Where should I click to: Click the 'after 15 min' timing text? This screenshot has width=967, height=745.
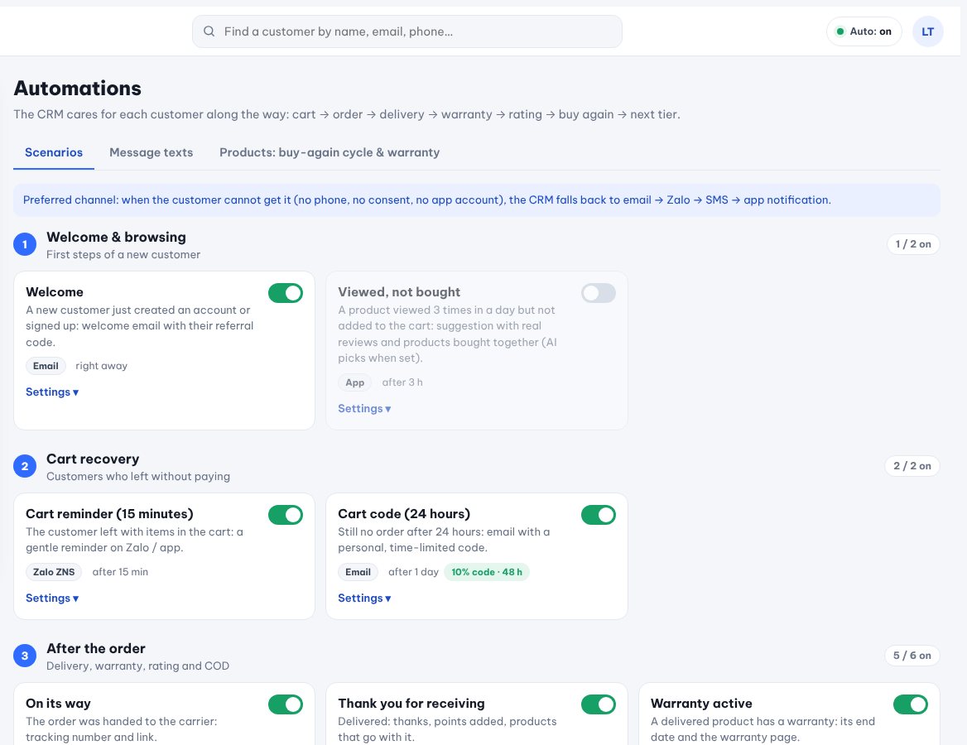[120, 572]
